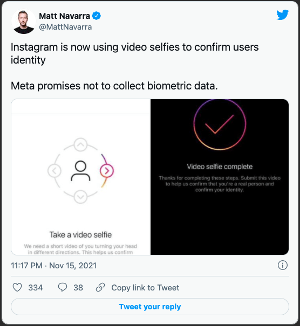Click the person silhouette icon
300x326 pixels.
click(x=80, y=171)
